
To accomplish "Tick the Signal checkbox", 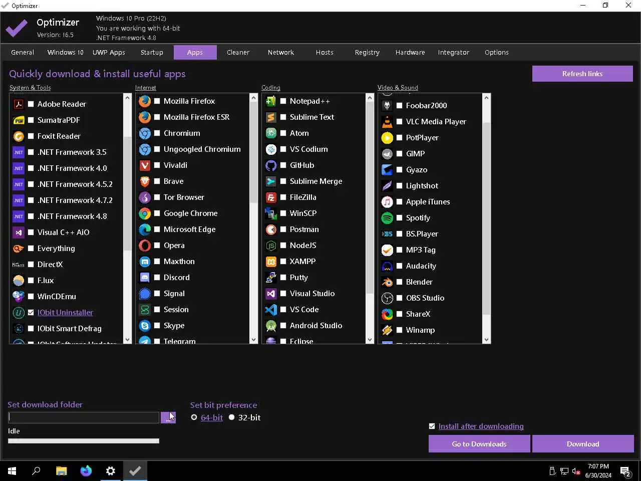I will [157, 294].
